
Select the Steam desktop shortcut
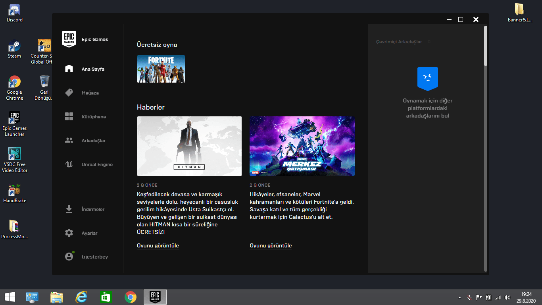click(15, 50)
